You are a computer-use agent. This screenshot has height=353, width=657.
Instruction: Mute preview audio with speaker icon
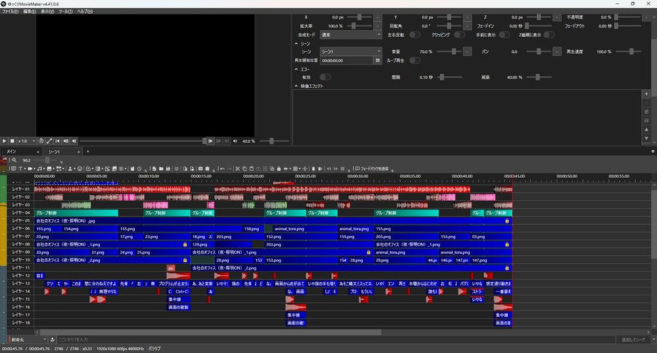[x=235, y=141]
